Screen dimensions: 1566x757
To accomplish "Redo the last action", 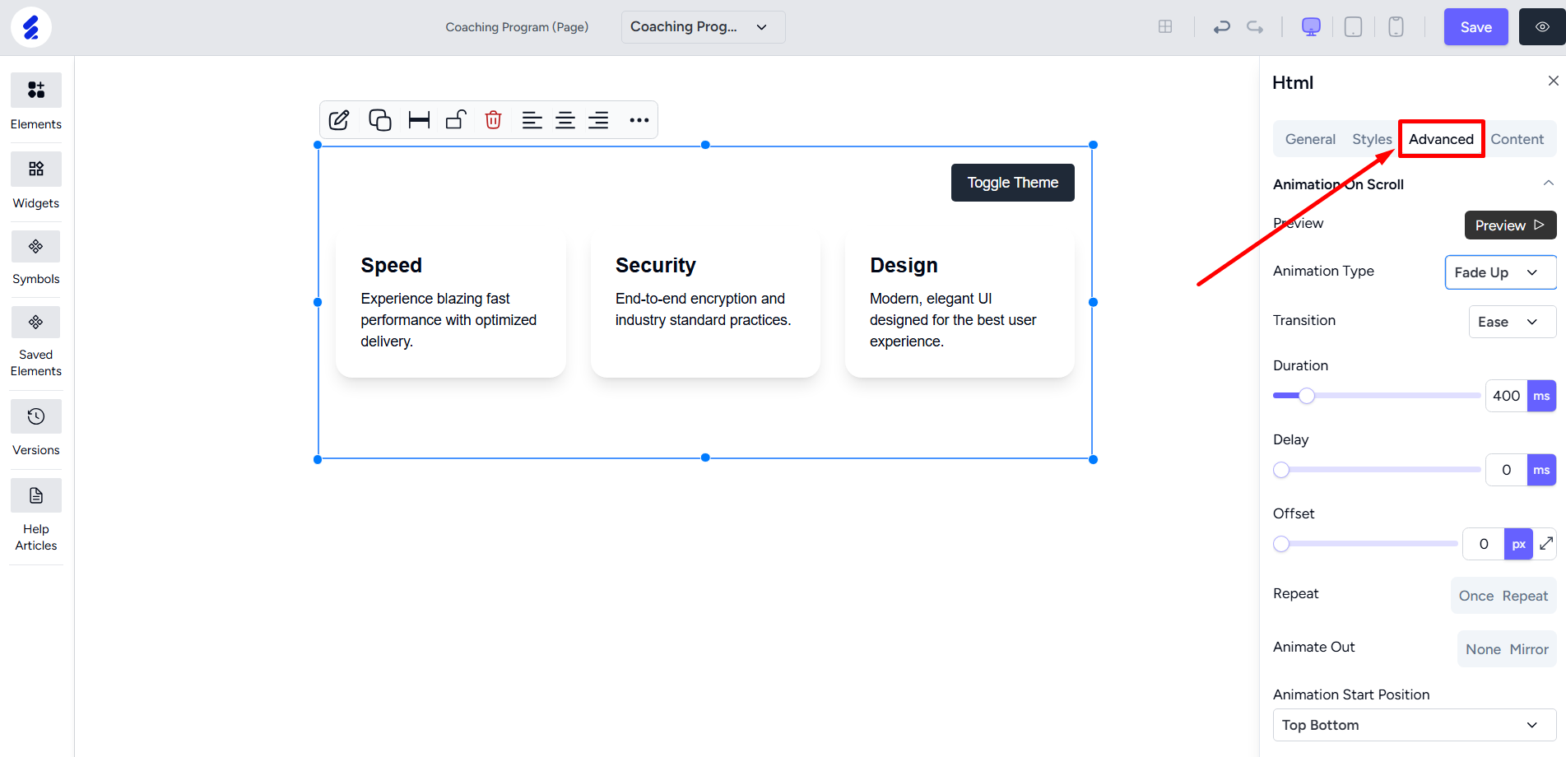I will 1255,27.
